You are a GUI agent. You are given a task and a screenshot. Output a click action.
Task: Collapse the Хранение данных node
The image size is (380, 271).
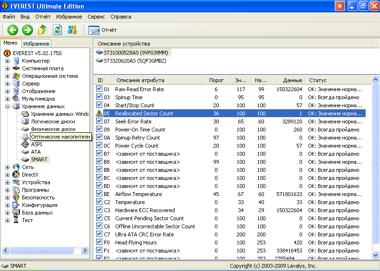pyautogui.click(x=8, y=106)
